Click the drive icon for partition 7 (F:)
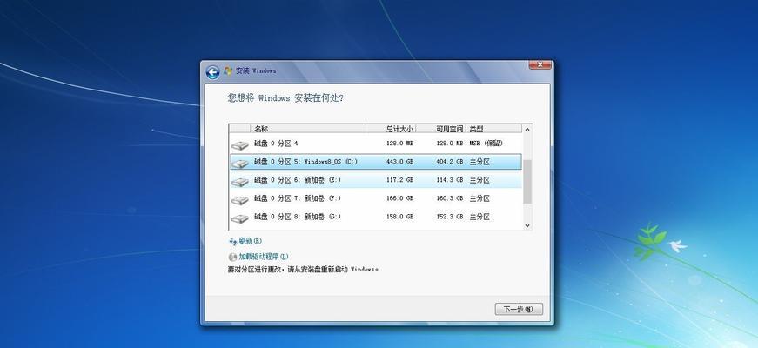The width and height of the screenshot is (758, 348). 240,199
